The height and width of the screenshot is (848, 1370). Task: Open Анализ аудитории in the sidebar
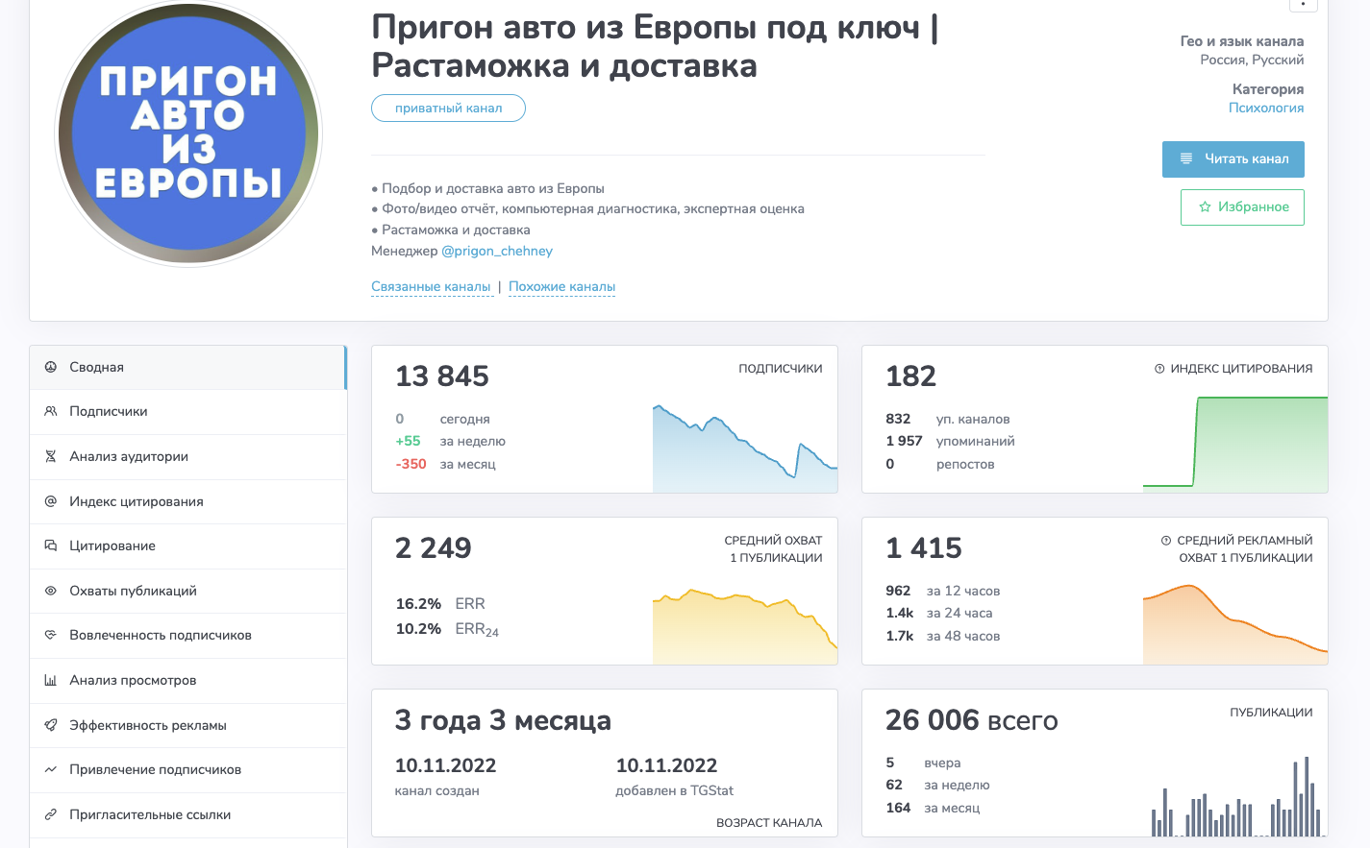pyautogui.click(x=187, y=457)
